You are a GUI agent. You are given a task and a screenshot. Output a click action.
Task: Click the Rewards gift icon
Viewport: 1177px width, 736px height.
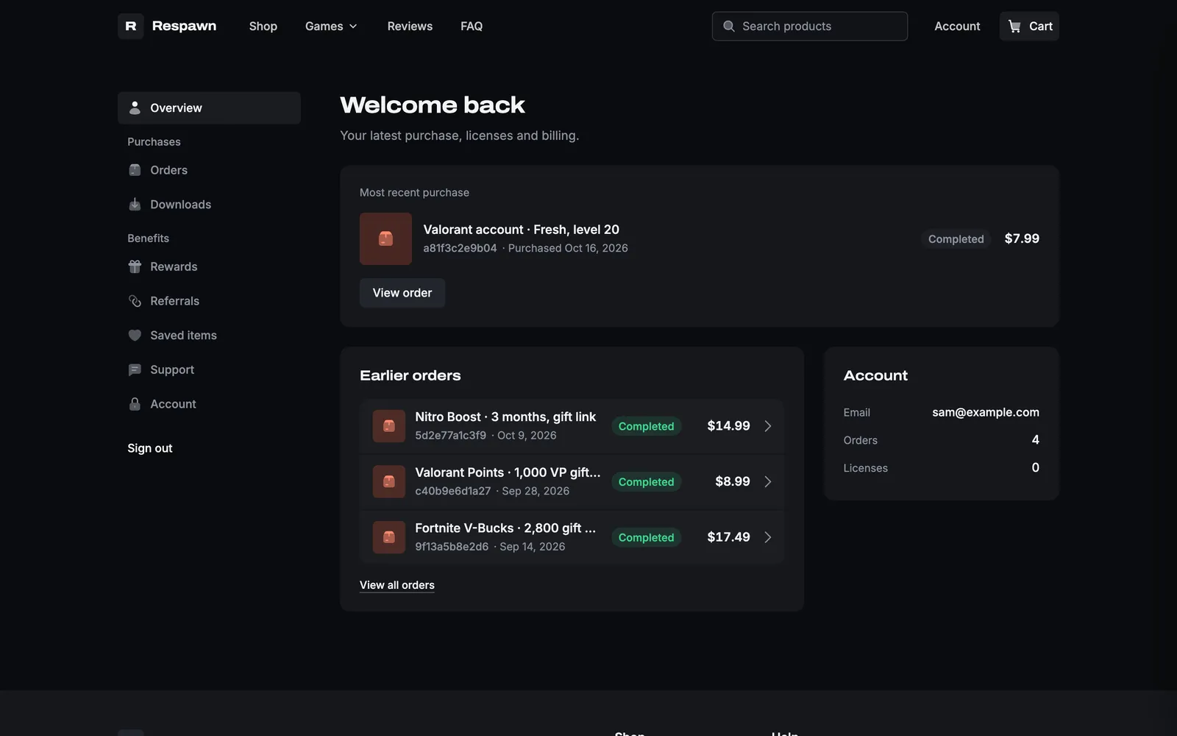click(135, 266)
